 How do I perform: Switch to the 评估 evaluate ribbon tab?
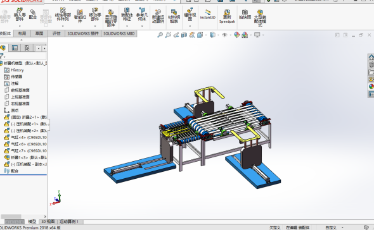click(x=56, y=33)
